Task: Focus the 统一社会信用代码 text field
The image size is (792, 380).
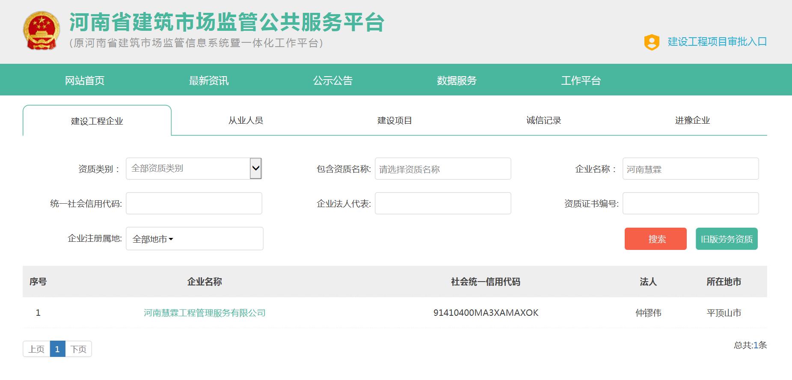Action: pos(194,203)
